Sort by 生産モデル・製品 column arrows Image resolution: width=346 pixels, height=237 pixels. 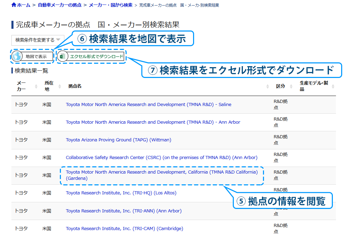[x=333, y=86]
